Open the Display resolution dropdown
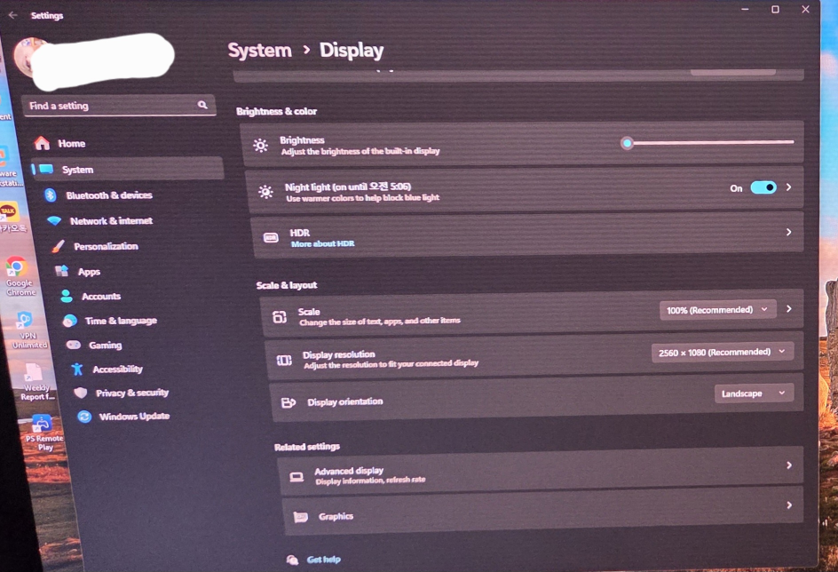The image size is (838, 572). pyautogui.click(x=722, y=353)
